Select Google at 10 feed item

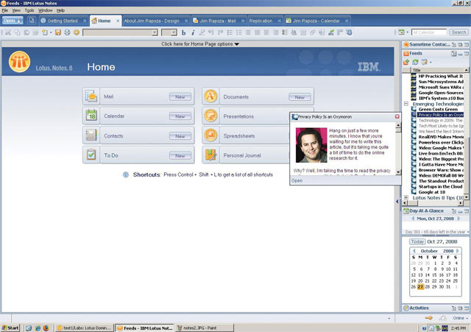[432, 192]
